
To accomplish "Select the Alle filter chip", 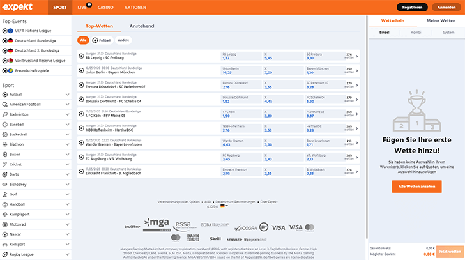I will (83, 40).
